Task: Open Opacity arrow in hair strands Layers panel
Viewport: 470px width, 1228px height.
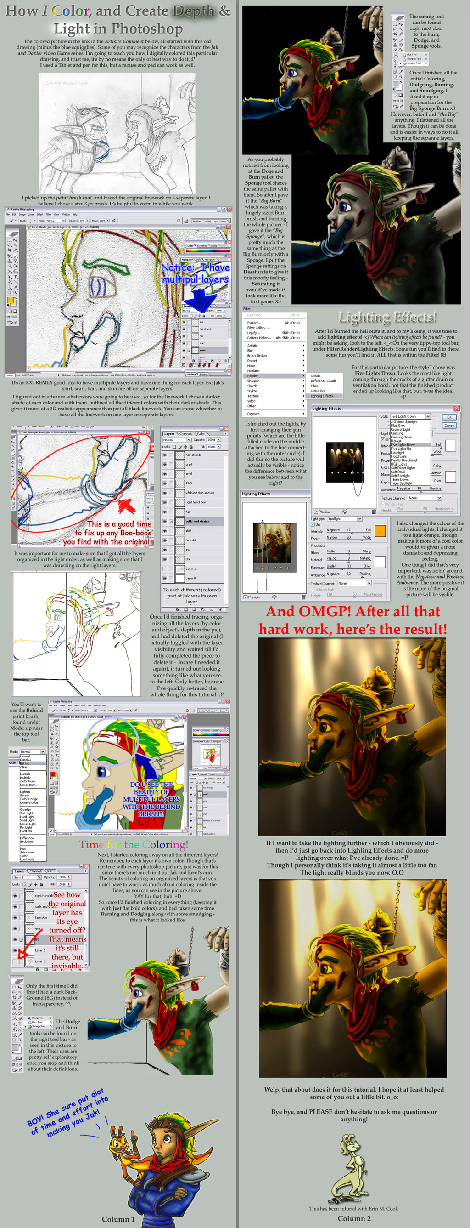Action: click(x=219, y=440)
